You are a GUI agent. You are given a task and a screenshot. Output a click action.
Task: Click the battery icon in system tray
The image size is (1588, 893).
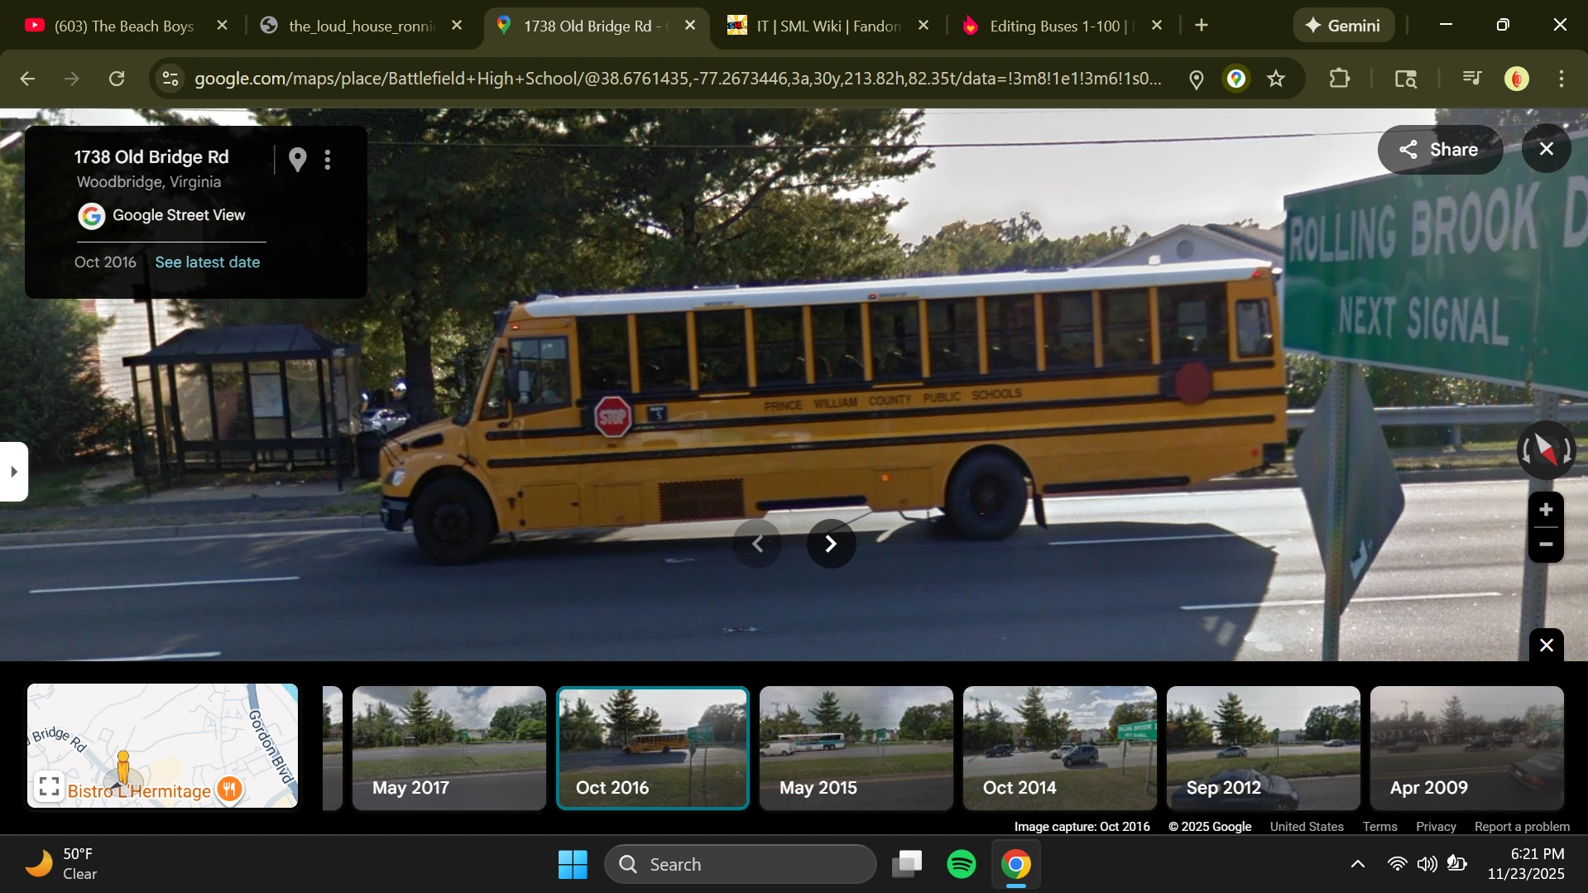pos(1457,865)
